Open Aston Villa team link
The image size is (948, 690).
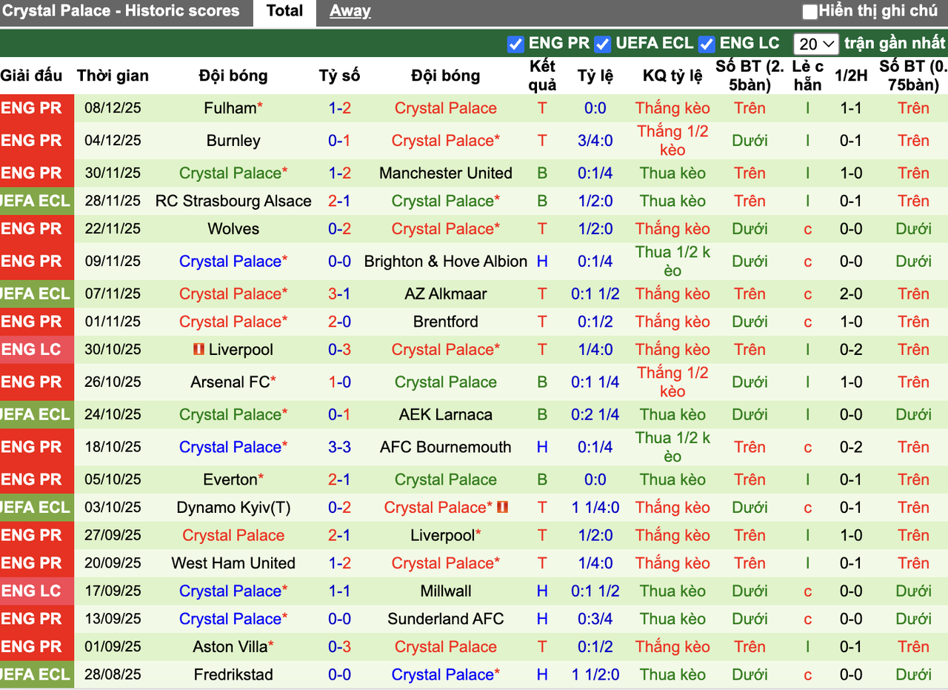pos(230,648)
